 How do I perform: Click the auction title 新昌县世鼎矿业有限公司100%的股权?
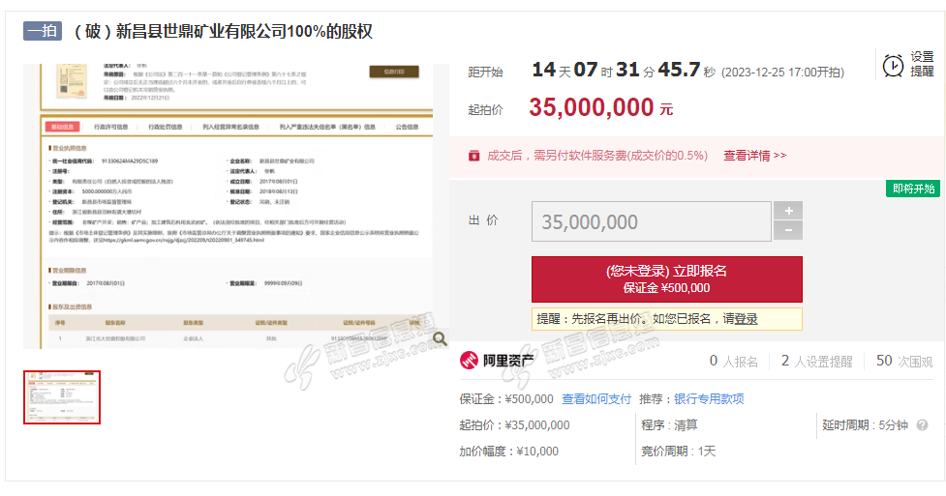coord(223,31)
